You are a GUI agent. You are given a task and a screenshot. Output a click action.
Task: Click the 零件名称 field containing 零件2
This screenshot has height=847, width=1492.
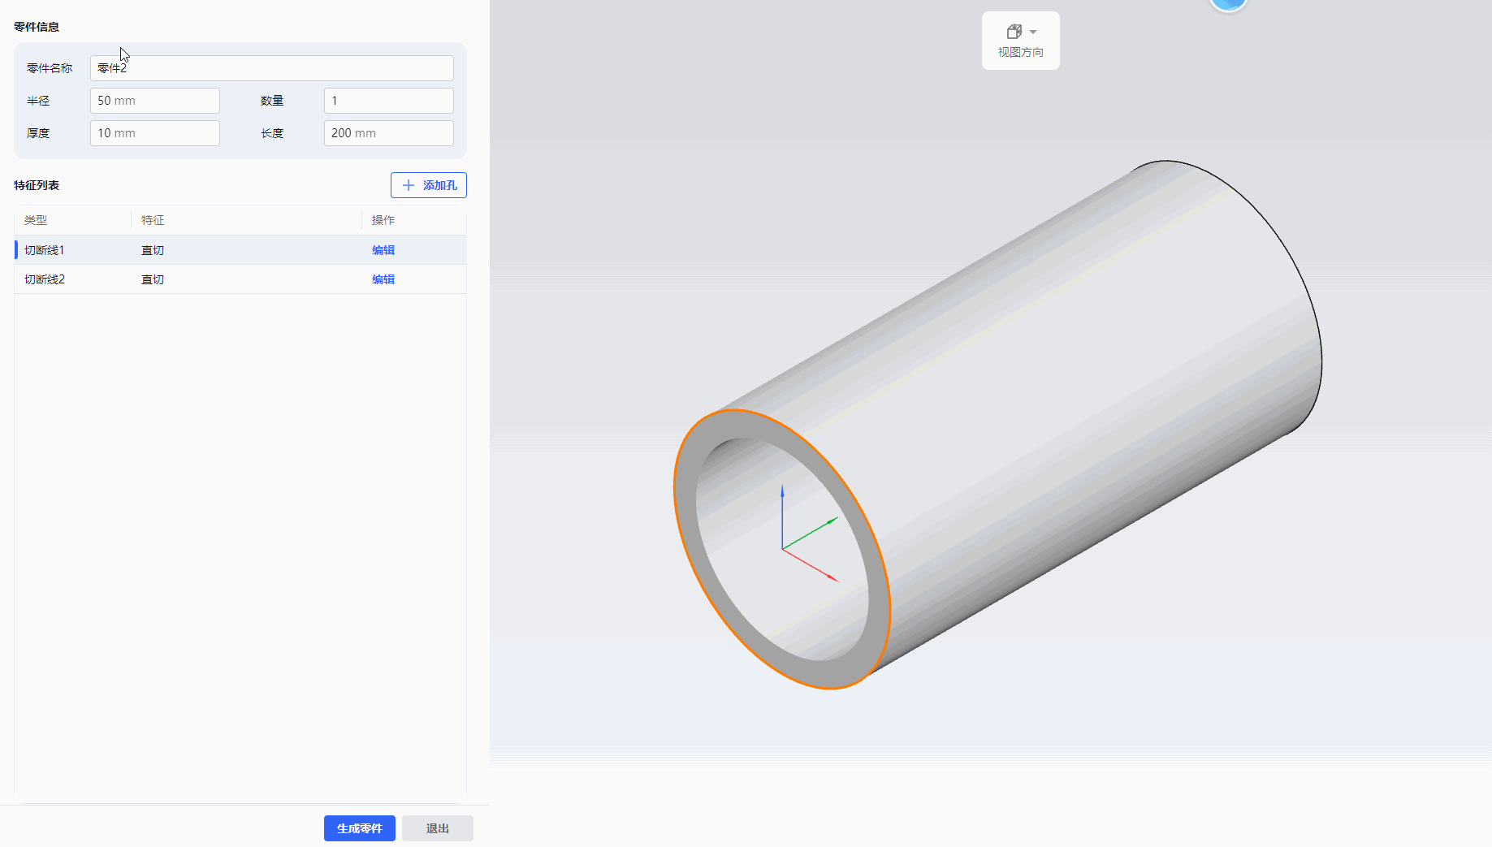(271, 68)
